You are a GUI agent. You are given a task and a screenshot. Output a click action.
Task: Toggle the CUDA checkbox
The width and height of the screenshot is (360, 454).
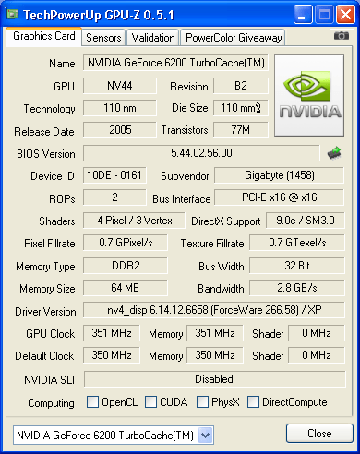pyautogui.click(x=150, y=401)
